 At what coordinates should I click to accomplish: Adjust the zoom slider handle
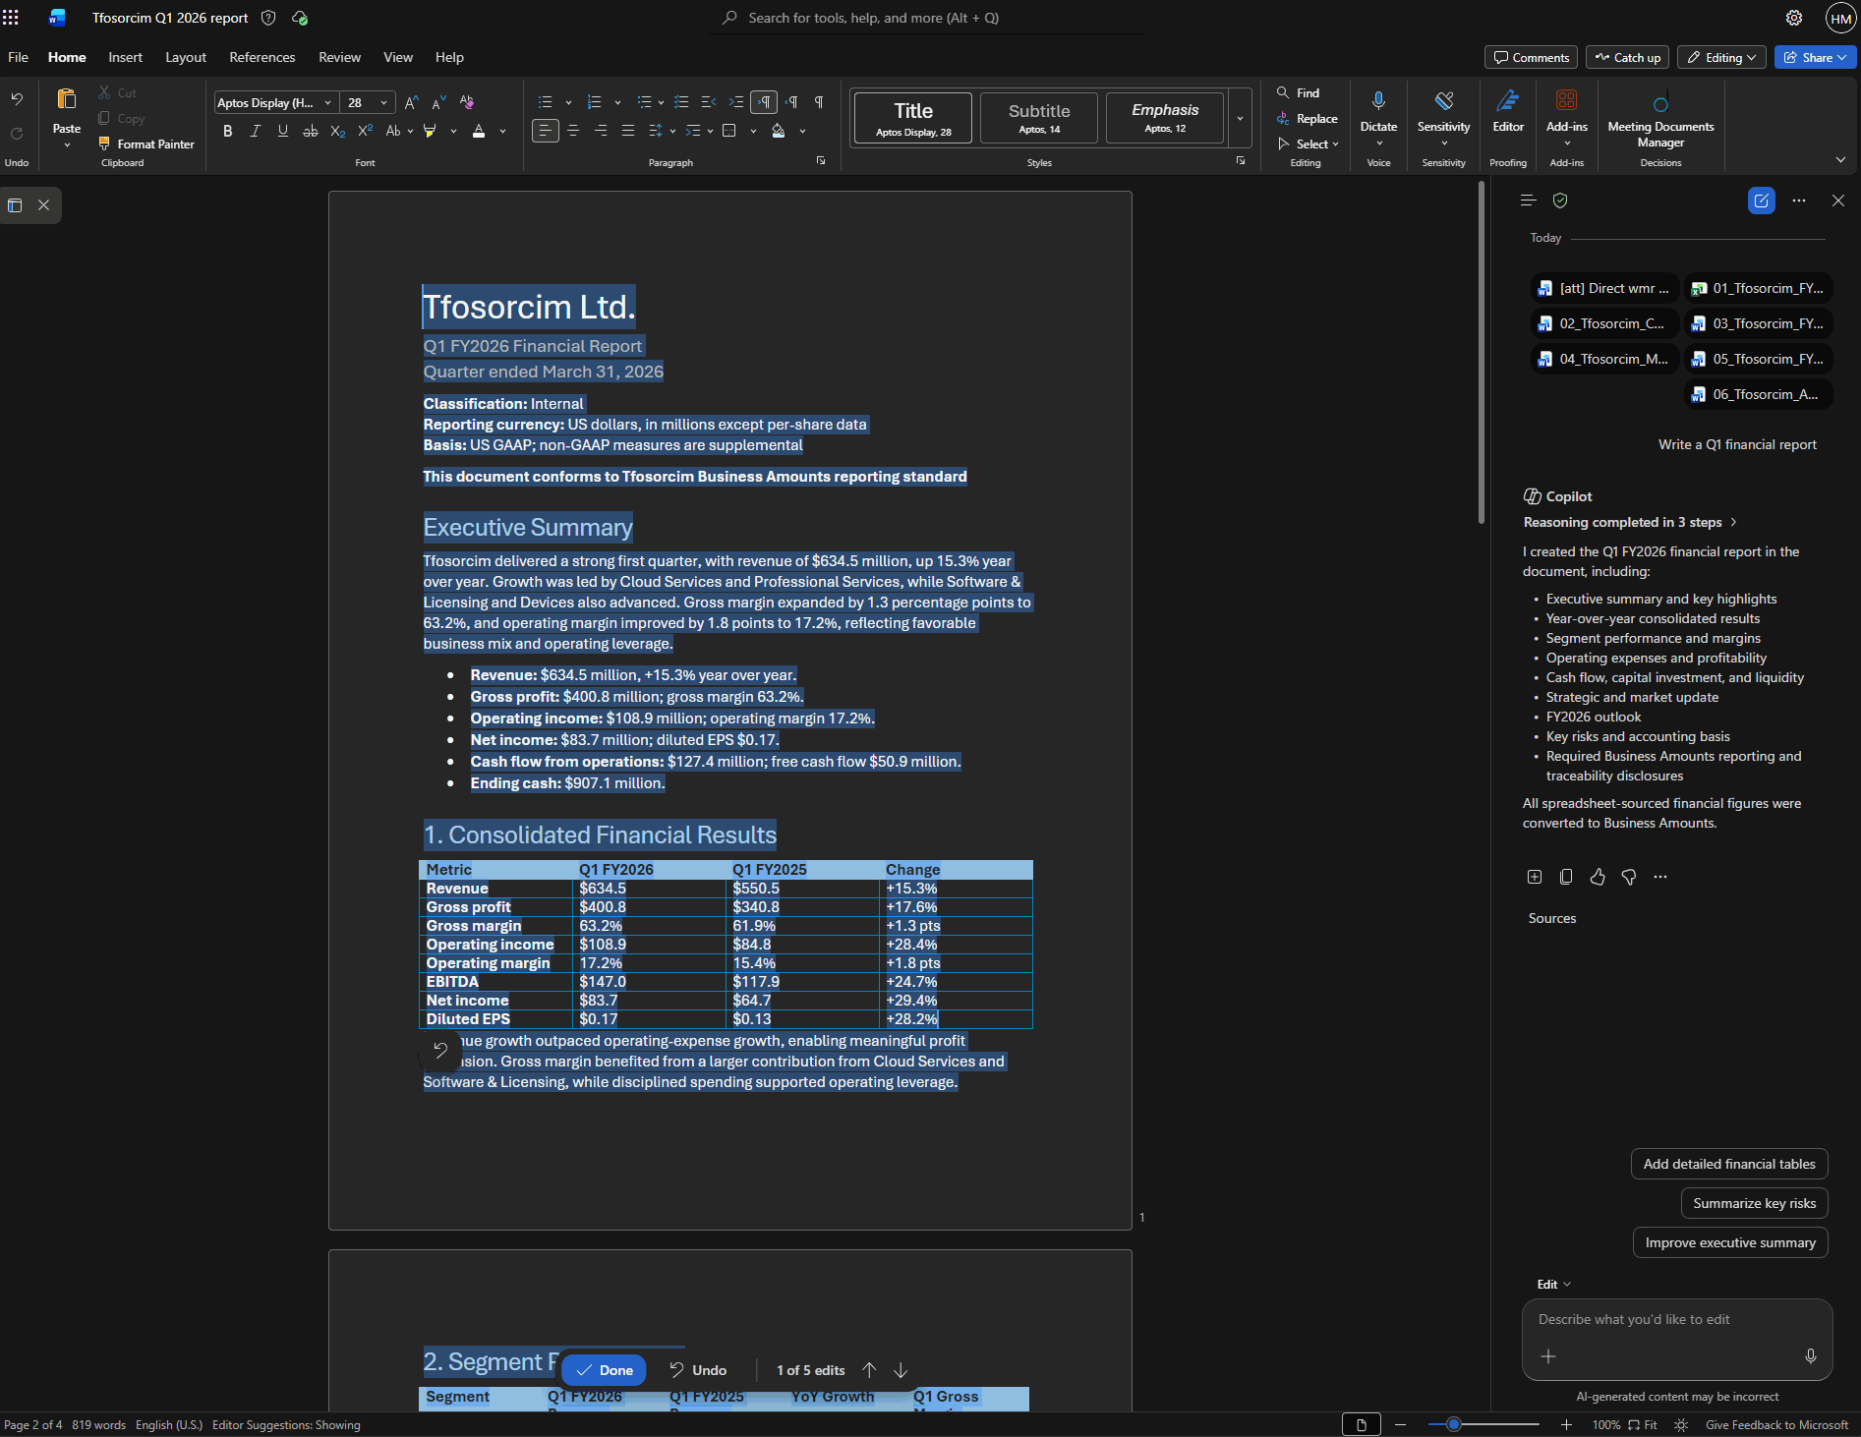[1453, 1424]
